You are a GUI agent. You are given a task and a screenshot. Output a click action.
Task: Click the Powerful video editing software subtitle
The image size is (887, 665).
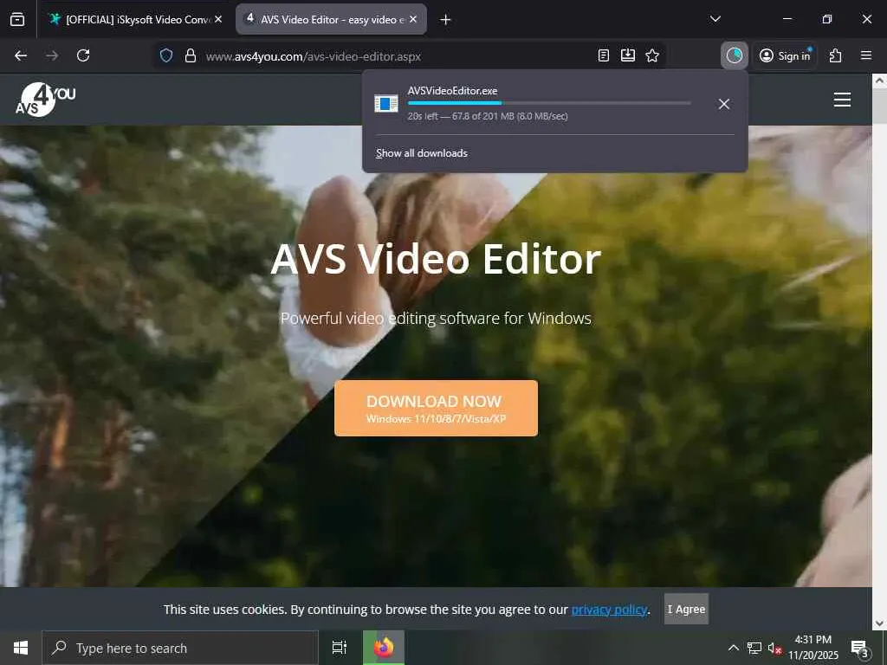click(x=437, y=319)
